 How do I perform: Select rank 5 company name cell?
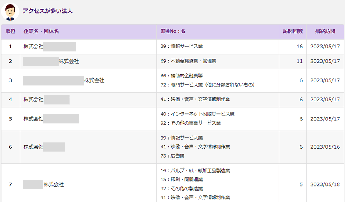pos(88,119)
